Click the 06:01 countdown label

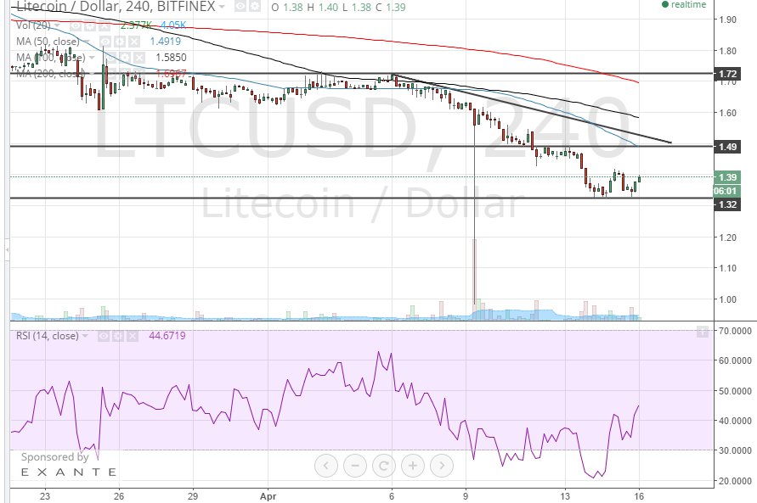click(726, 191)
